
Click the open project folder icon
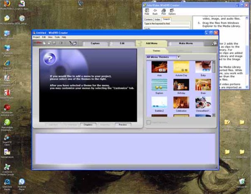pyautogui.click(x=49, y=43)
